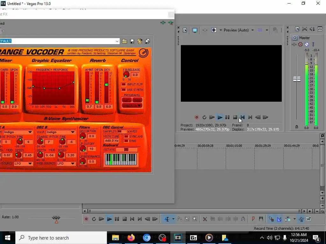Viewport: 326px width, 244px height.
Task: Click the Downmix output icon in Master bus
Action: click(305, 29)
